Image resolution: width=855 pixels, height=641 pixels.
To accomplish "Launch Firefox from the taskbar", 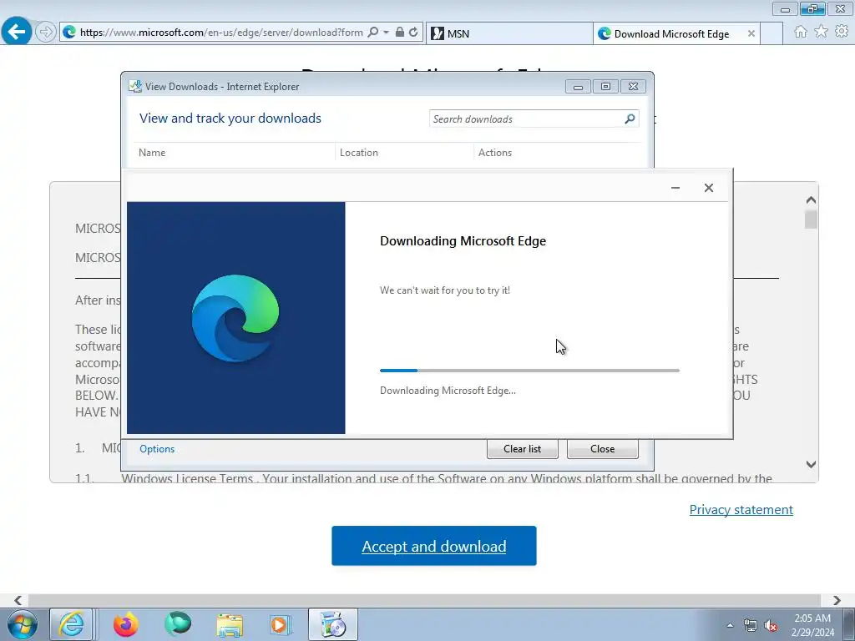I will [x=125, y=624].
